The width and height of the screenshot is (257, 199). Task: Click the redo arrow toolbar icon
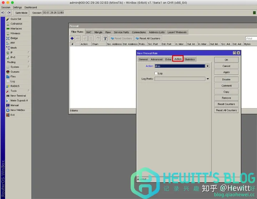(x=9, y=13)
